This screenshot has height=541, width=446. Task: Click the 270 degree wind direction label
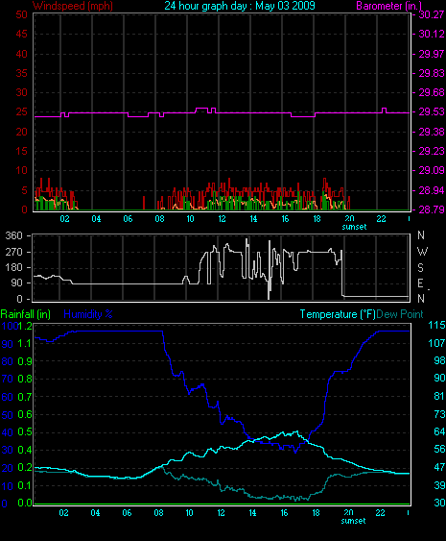tap(13, 252)
